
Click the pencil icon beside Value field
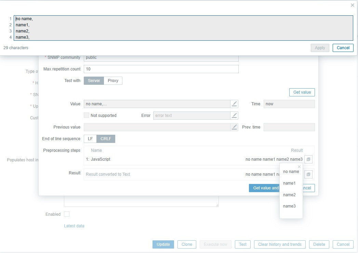[x=234, y=104]
